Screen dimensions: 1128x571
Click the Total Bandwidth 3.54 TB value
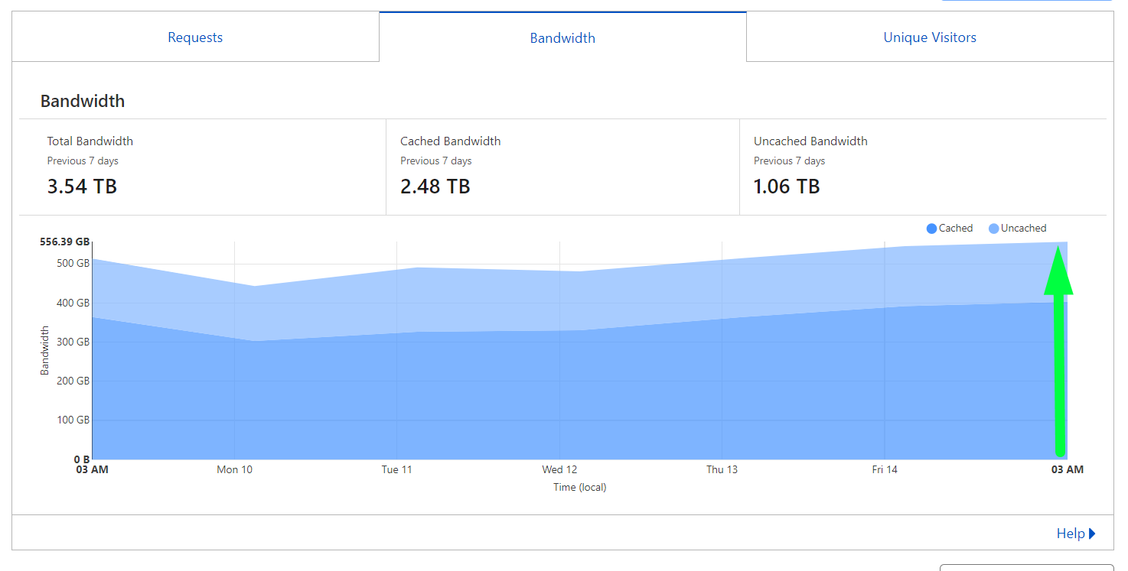(x=82, y=187)
